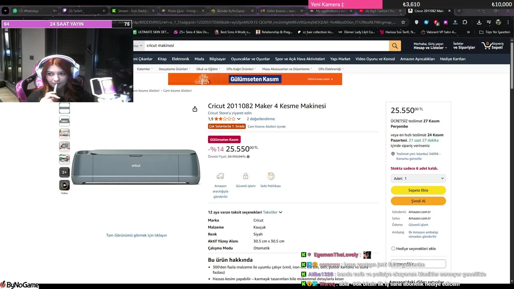This screenshot has height=289, width=514.
Task: Open the Cam Kesme Aletleri breadcrumb
Action: [177, 91]
